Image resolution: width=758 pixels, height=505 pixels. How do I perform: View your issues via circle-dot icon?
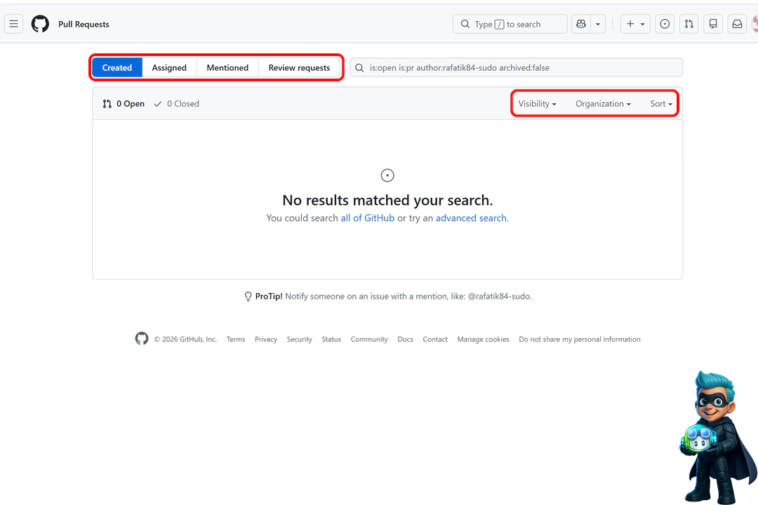(664, 23)
